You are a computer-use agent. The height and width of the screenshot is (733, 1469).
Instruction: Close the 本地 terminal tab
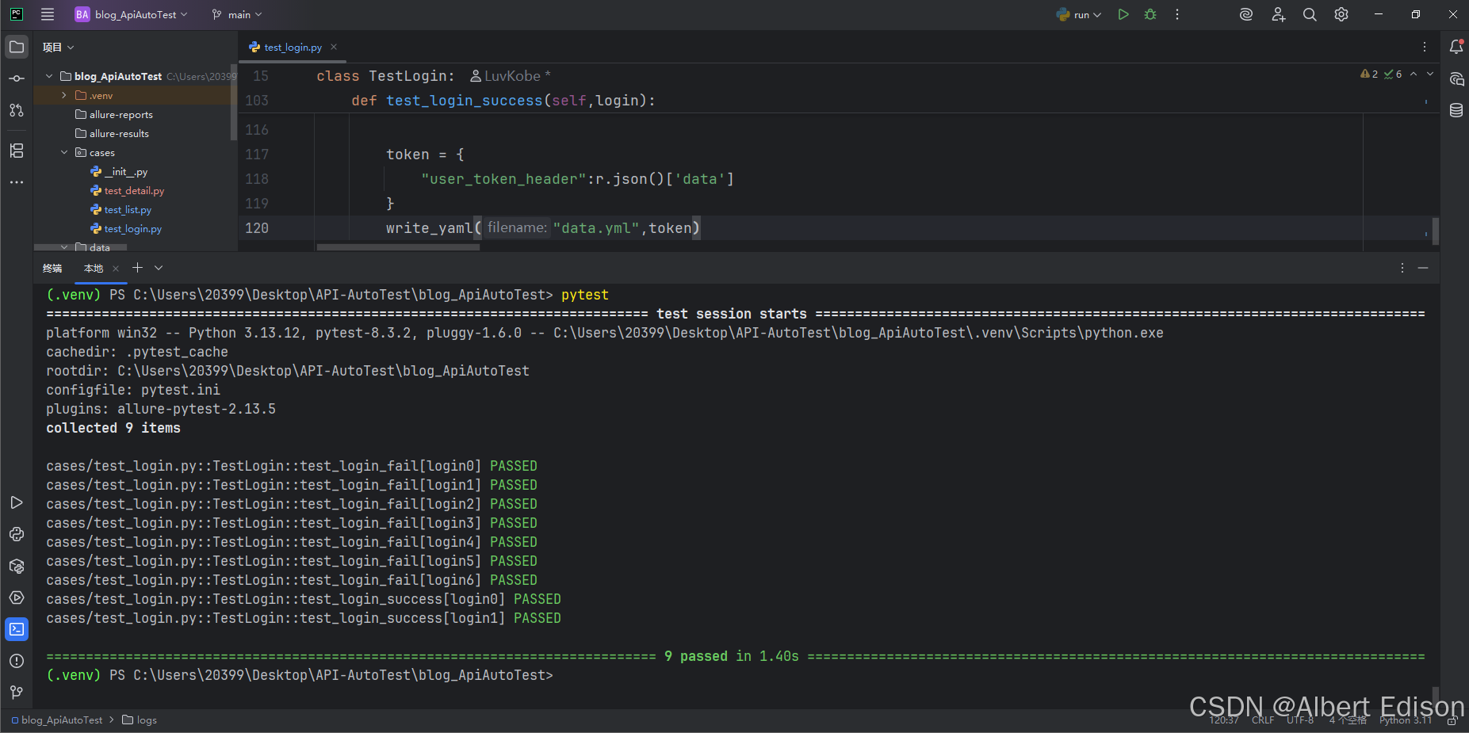(x=116, y=269)
